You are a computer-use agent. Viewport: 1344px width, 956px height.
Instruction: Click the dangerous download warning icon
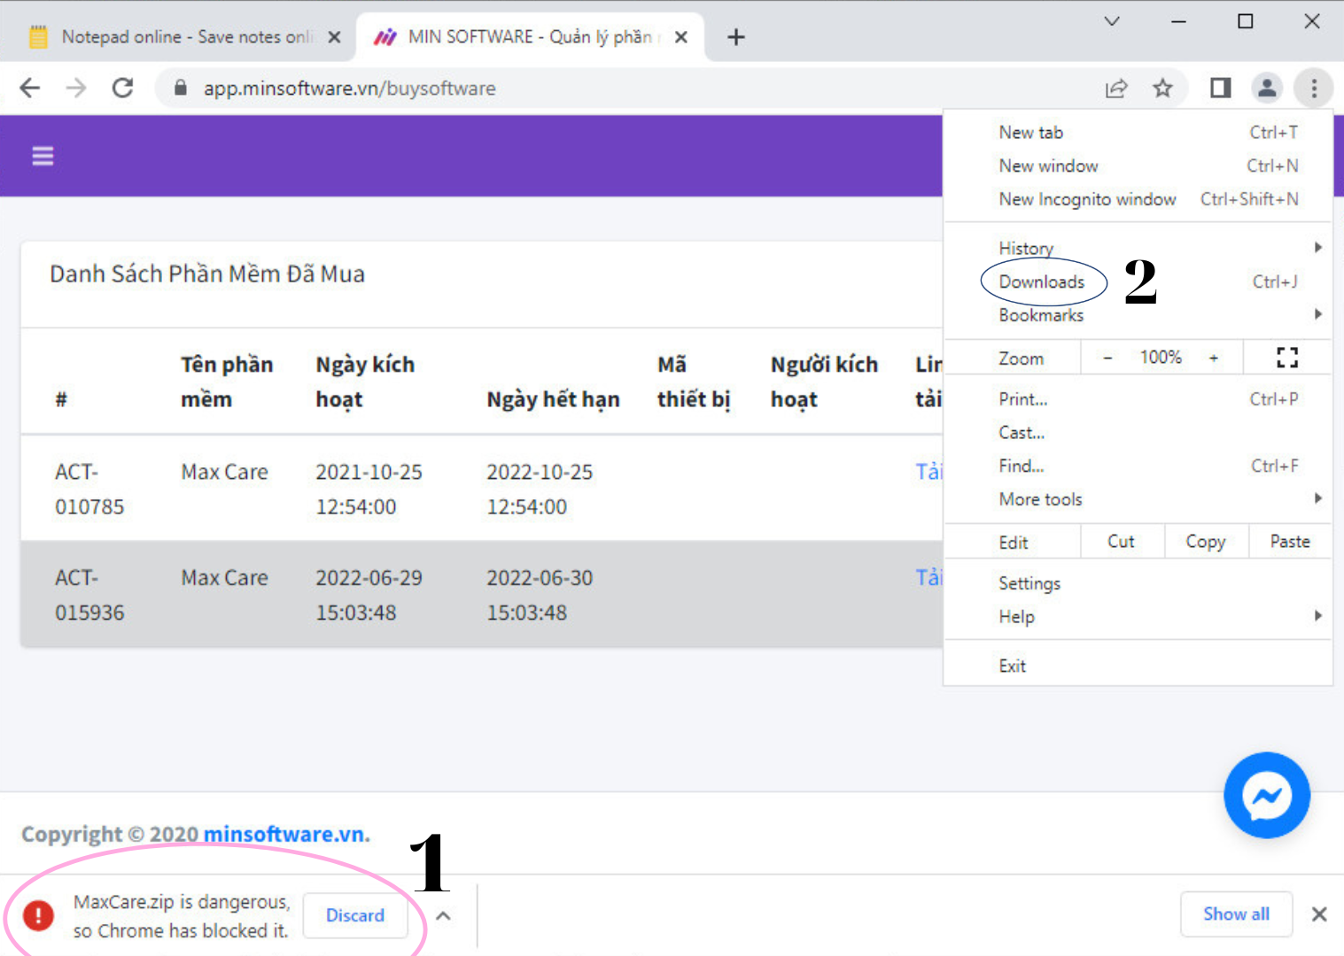click(38, 916)
